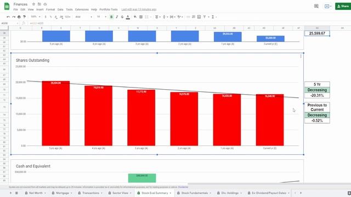Open the comment history icon
The height and width of the screenshot is (197, 351).
pos(316,6)
